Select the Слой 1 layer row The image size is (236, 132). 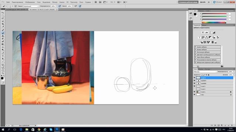(213, 92)
